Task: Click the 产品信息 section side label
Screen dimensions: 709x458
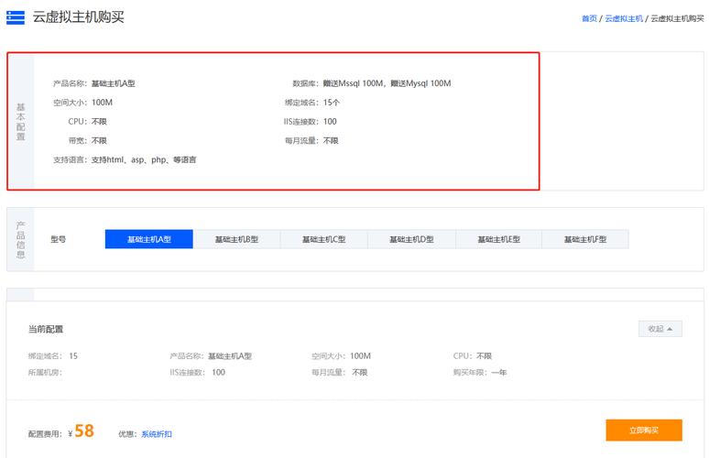Action: pos(21,239)
